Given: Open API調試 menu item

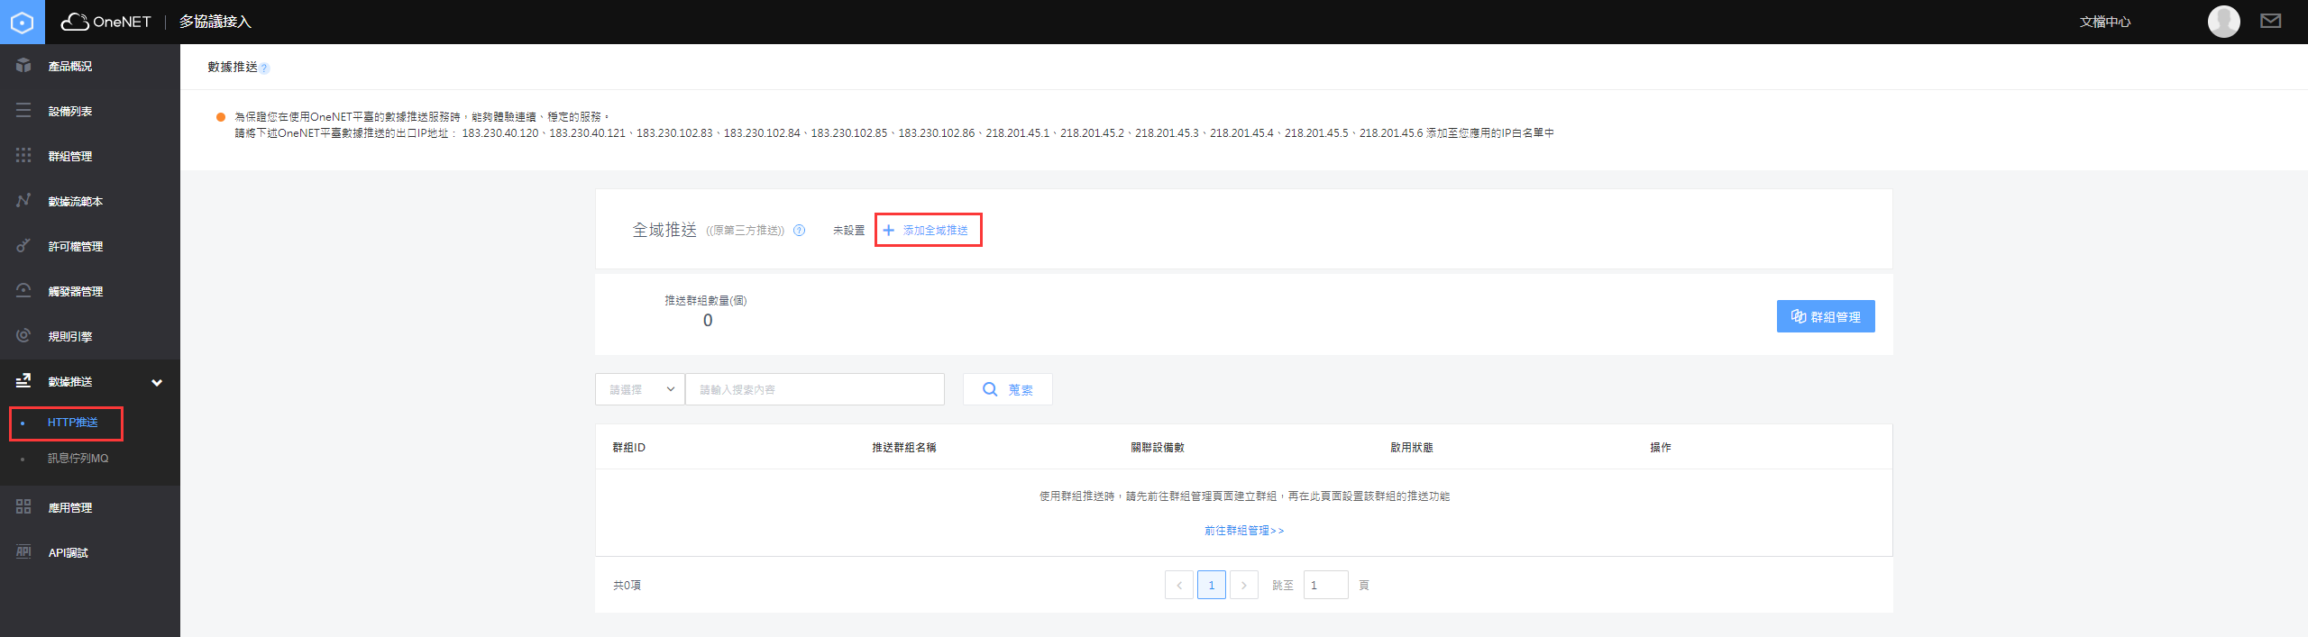Looking at the screenshot, I should (x=90, y=552).
